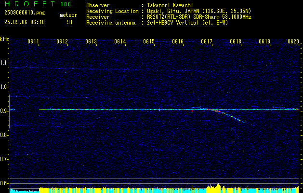Click the 0613 time marker
Screen dimensions: 303x193
click(x=91, y=41)
